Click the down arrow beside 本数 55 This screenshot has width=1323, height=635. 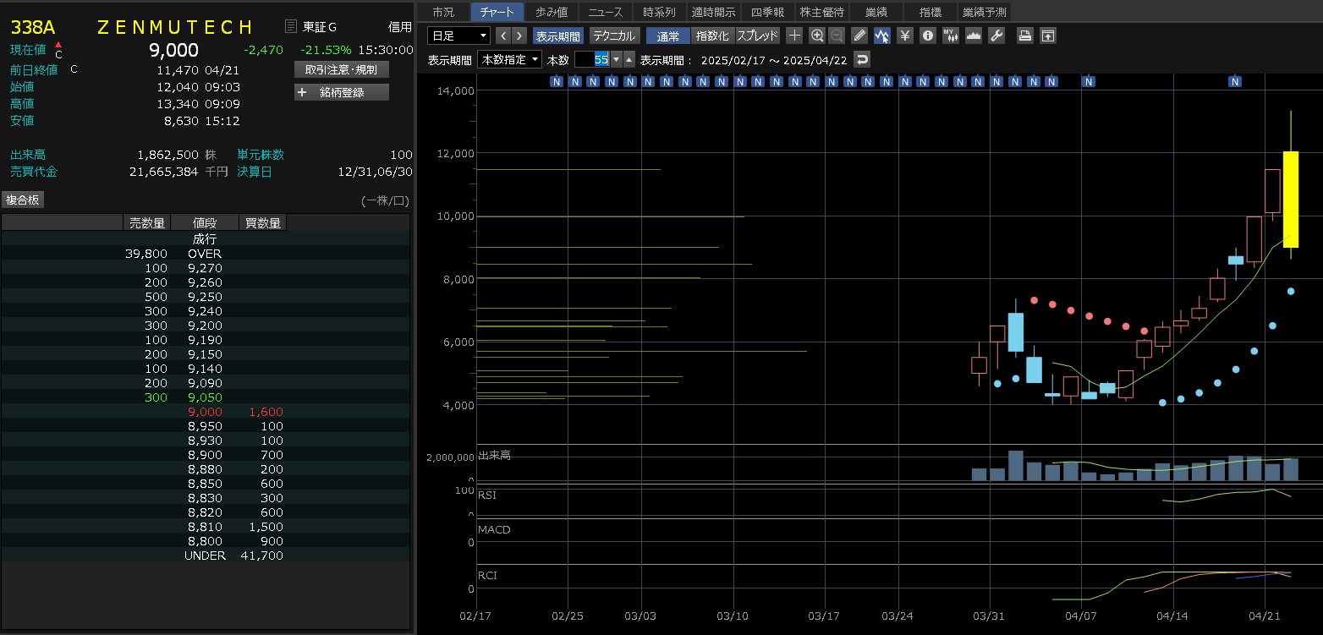click(x=616, y=59)
